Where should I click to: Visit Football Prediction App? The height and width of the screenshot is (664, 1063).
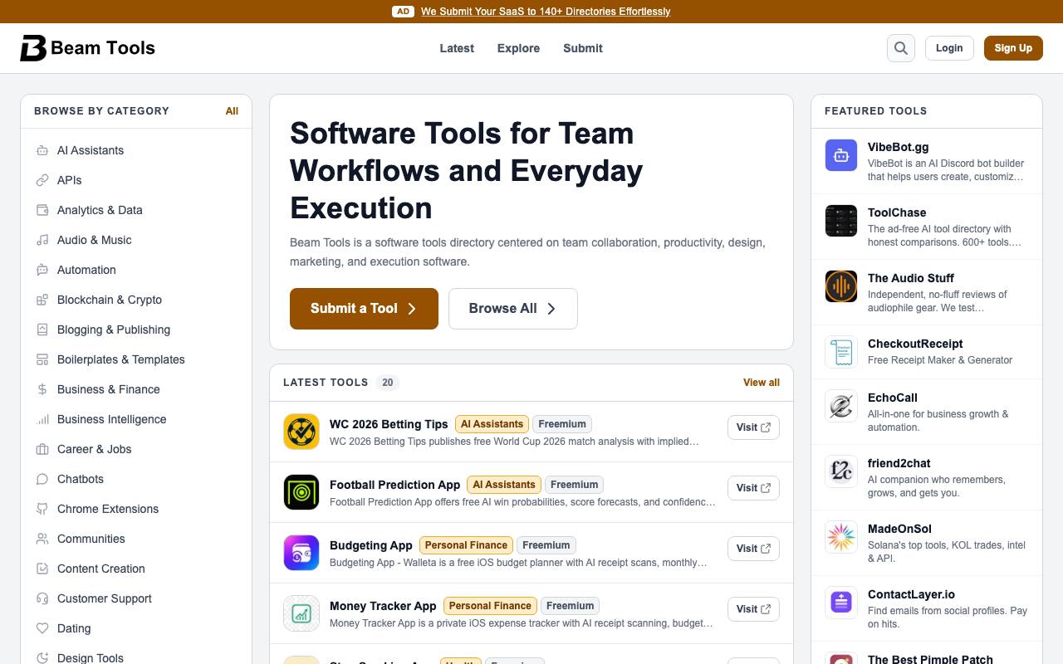(x=753, y=488)
